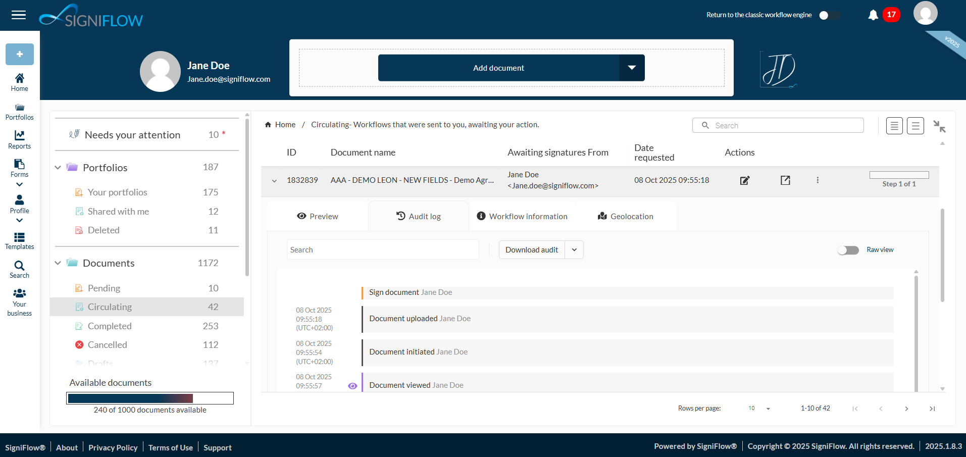Image resolution: width=966 pixels, height=457 pixels.
Task: Open the Audit log tab
Action: (x=419, y=216)
